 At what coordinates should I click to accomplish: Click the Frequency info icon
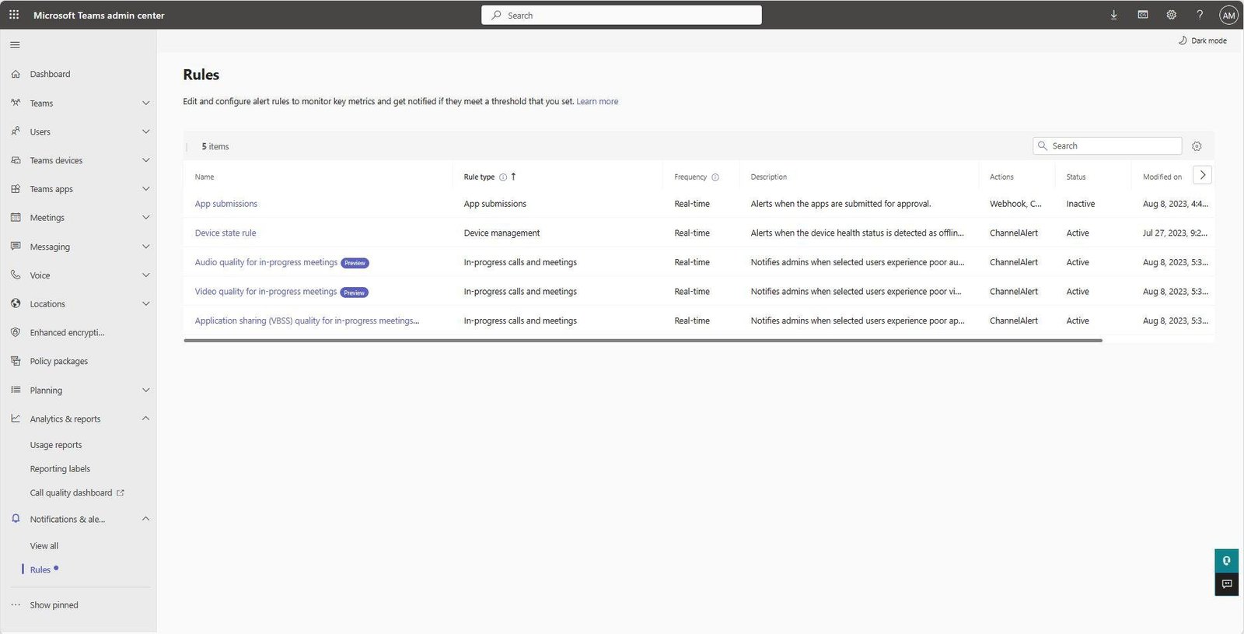click(x=715, y=177)
